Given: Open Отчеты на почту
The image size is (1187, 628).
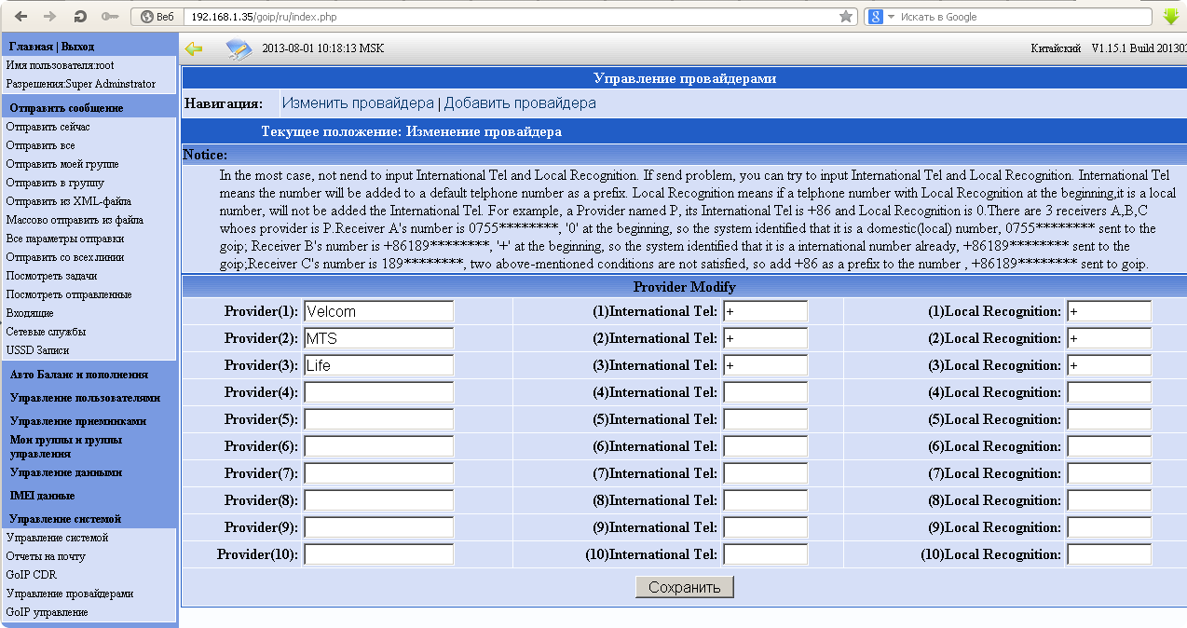Looking at the screenshot, I should (46, 556).
